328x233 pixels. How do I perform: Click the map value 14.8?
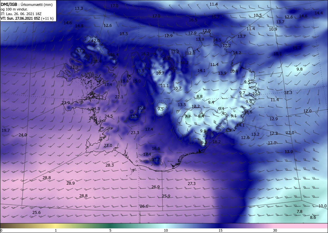coord(79,26)
